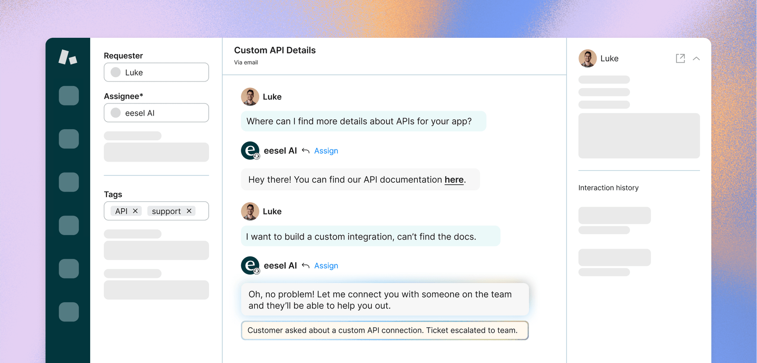Open the API documentation 'here' link

click(x=454, y=180)
